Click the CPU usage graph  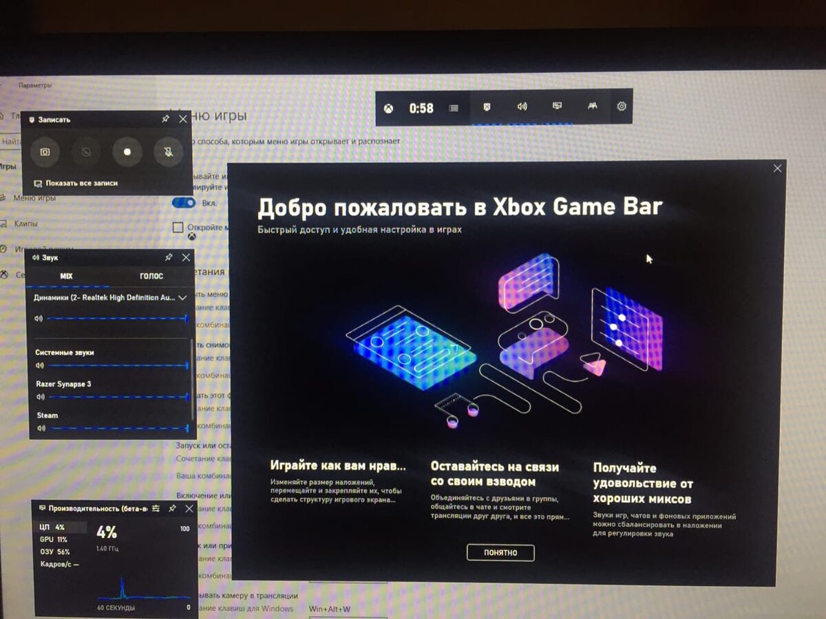143,588
